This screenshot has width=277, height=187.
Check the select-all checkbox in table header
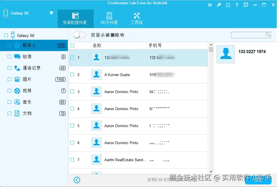click(72, 46)
